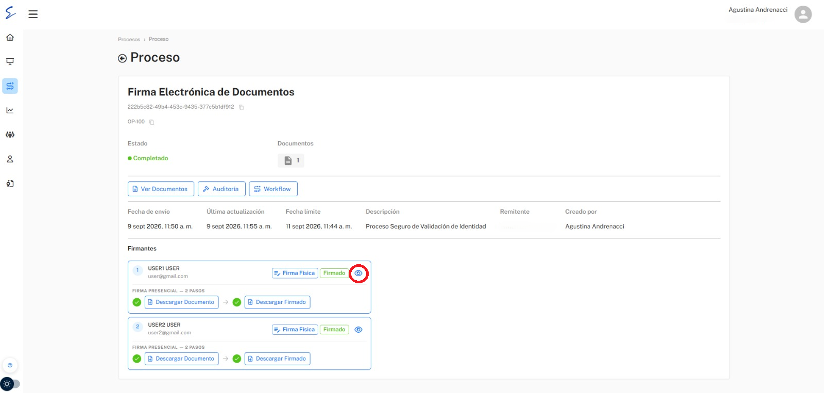This screenshot has width=824, height=393.
Task: Download signed file for USER1
Action: point(278,302)
